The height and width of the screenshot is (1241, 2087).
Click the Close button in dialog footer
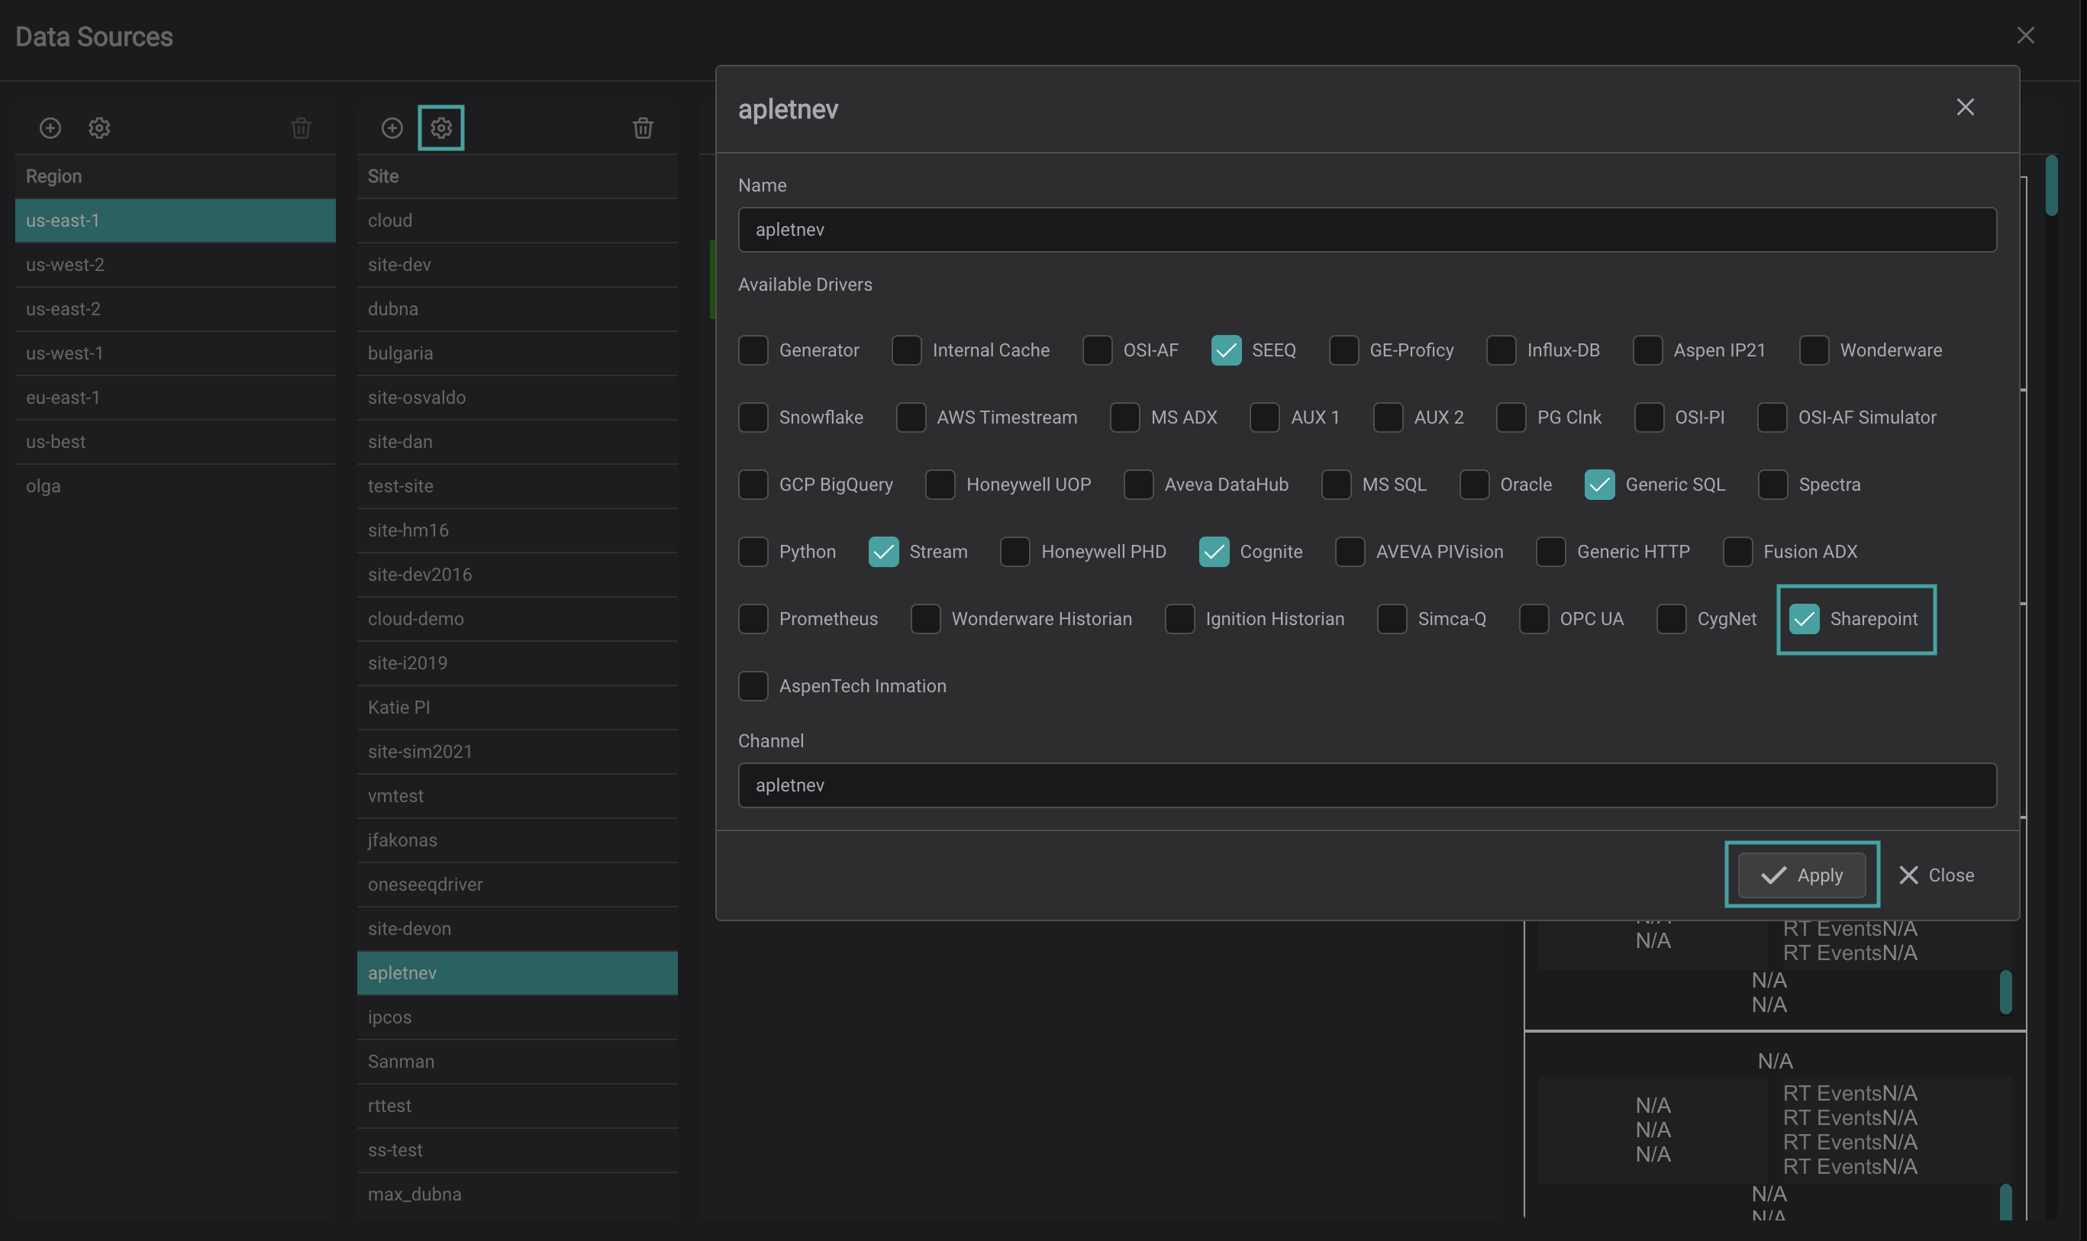[x=1936, y=875]
